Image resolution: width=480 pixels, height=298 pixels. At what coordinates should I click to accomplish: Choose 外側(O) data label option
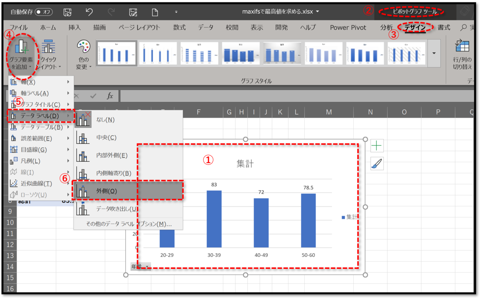coord(128,191)
